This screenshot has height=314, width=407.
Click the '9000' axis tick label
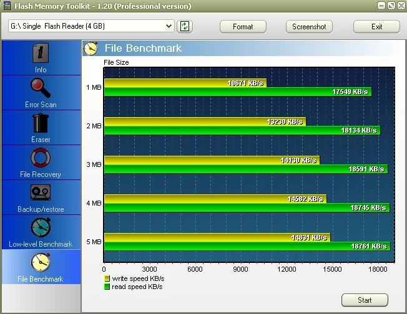(x=240, y=269)
